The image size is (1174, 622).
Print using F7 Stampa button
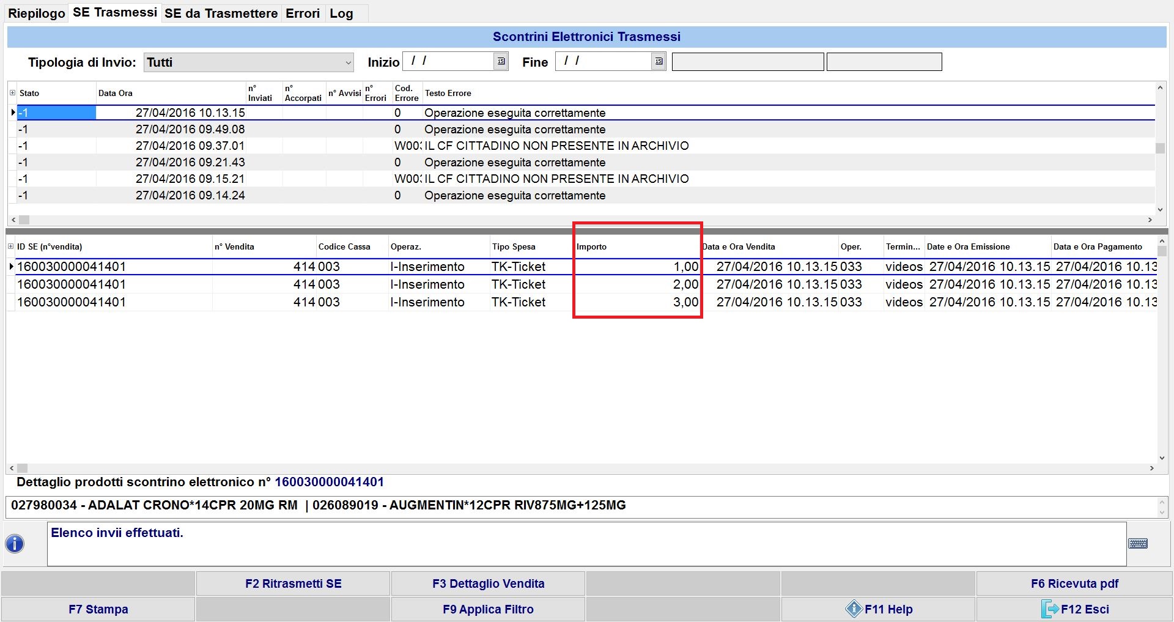[98, 609]
